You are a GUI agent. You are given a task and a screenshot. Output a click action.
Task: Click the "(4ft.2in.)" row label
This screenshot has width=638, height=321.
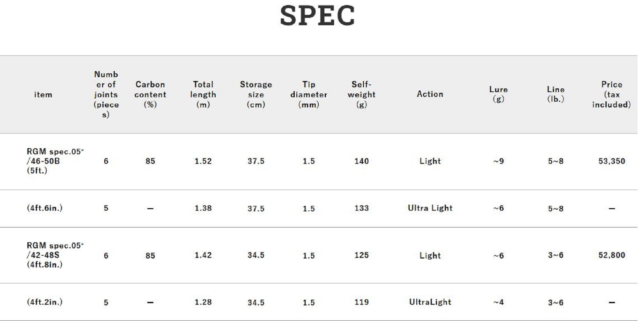[45, 302]
